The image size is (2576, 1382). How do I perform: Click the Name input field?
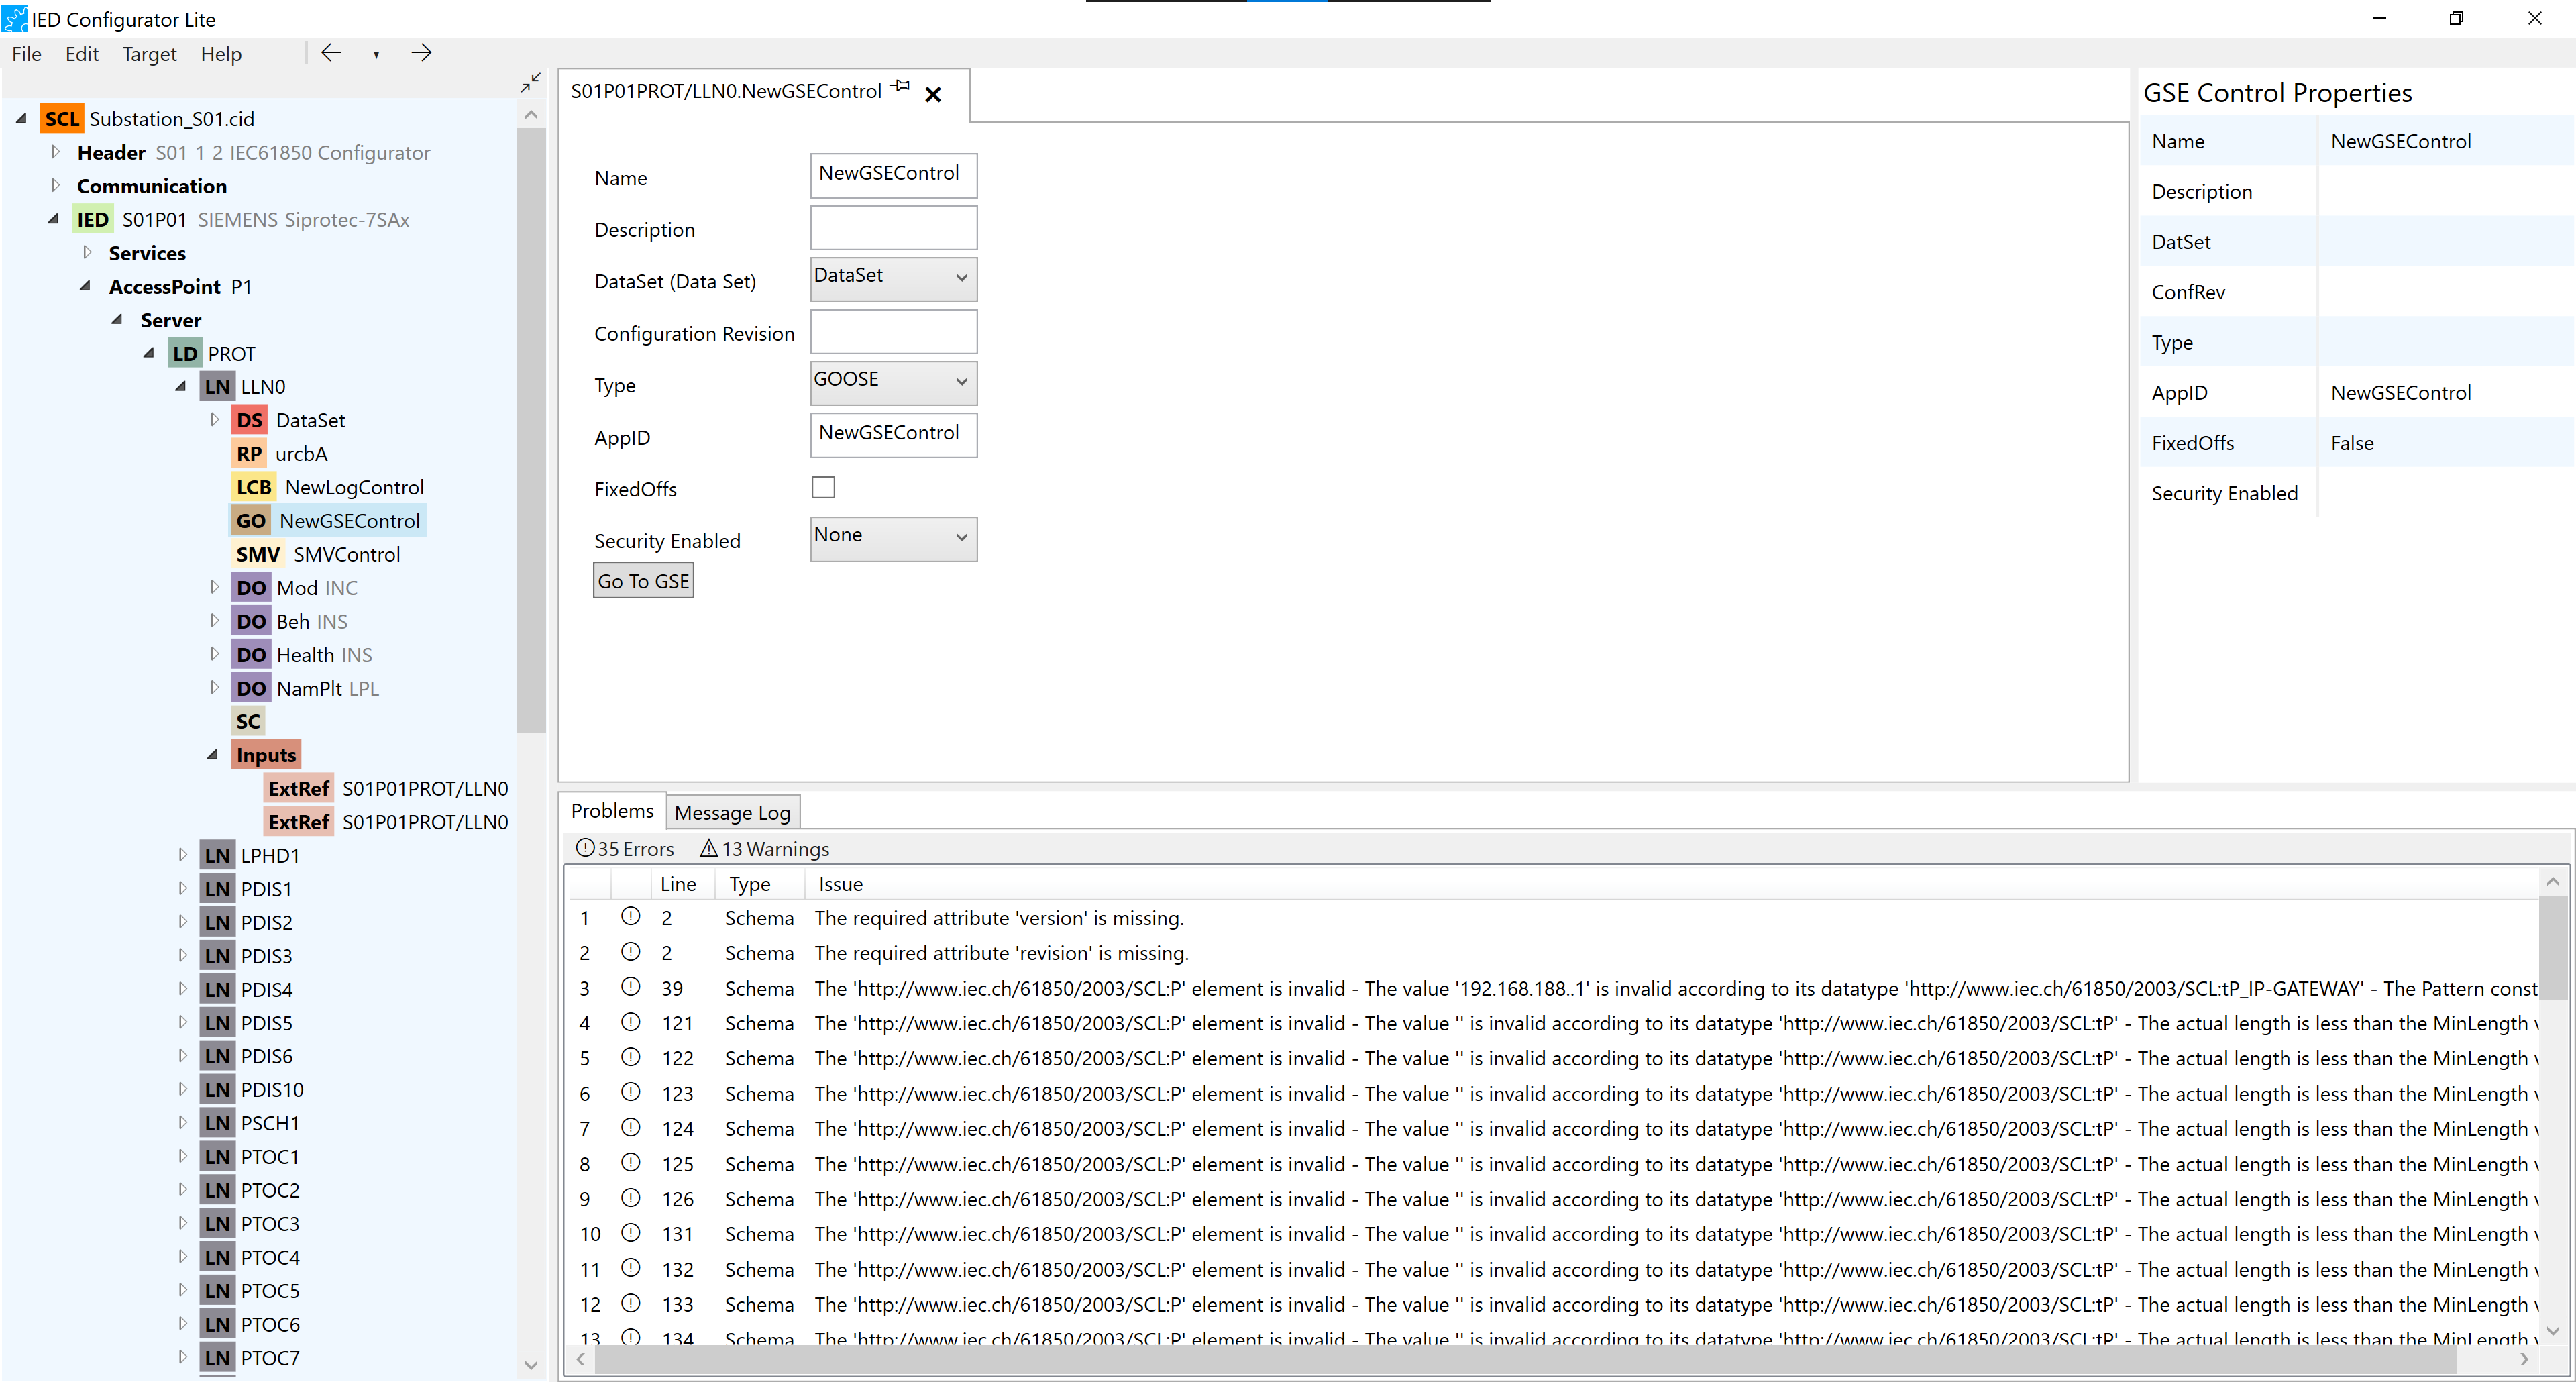click(893, 175)
